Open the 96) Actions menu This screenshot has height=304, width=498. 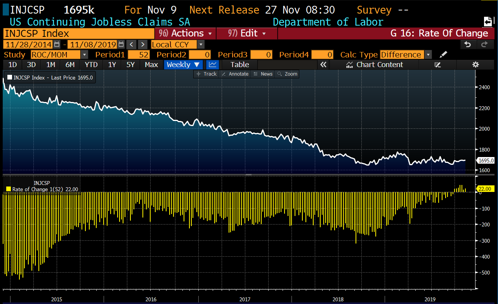[x=186, y=33]
